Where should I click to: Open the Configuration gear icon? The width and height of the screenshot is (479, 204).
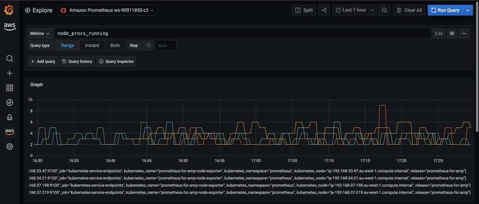pyautogui.click(x=10, y=147)
